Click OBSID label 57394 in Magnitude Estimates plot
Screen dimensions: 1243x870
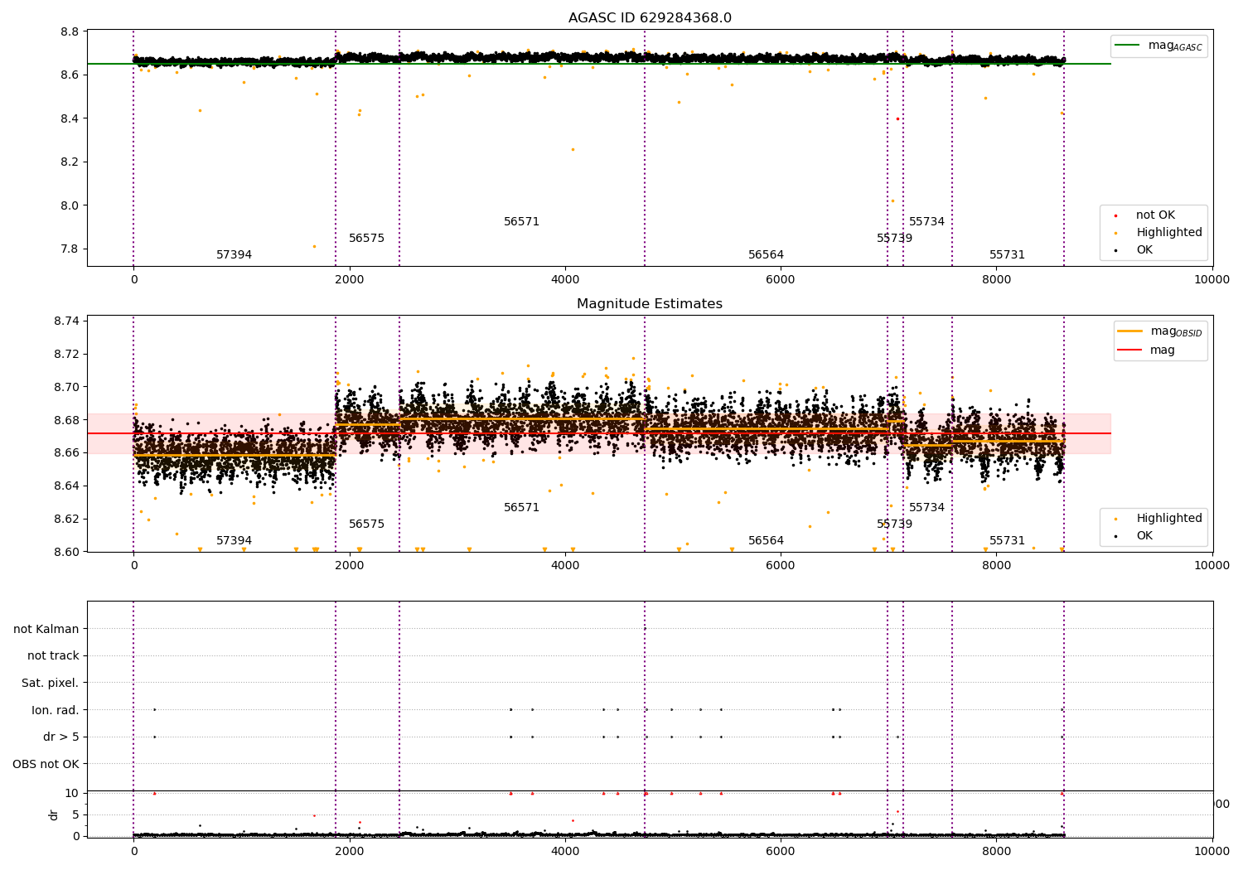tap(234, 541)
